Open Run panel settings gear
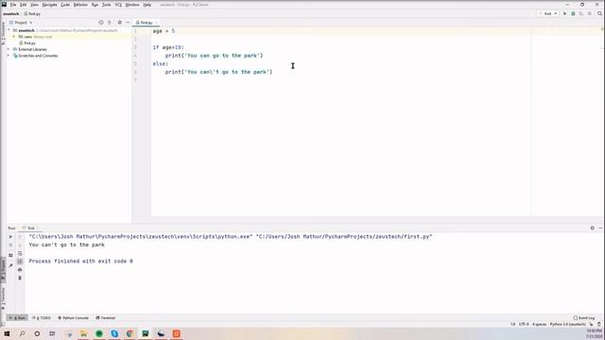 (x=593, y=228)
